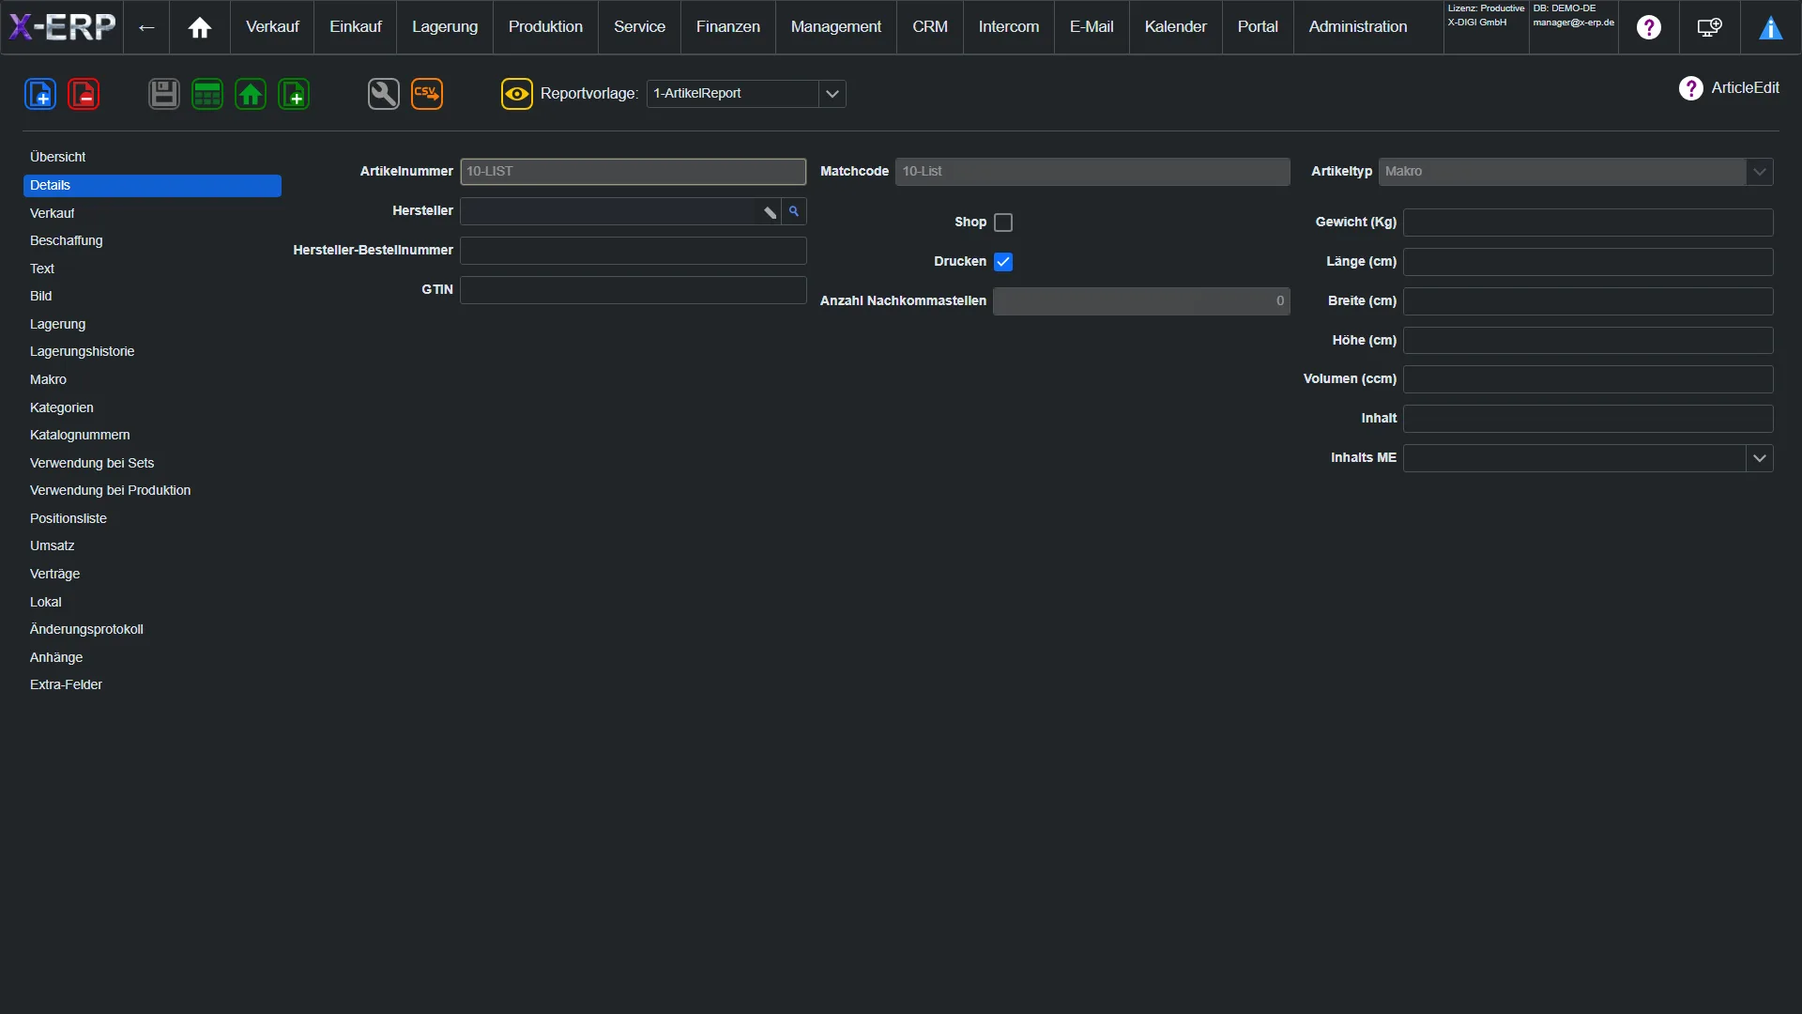Click the Hersteller-Bestellnummer field
1802x1014 pixels.
(x=633, y=251)
